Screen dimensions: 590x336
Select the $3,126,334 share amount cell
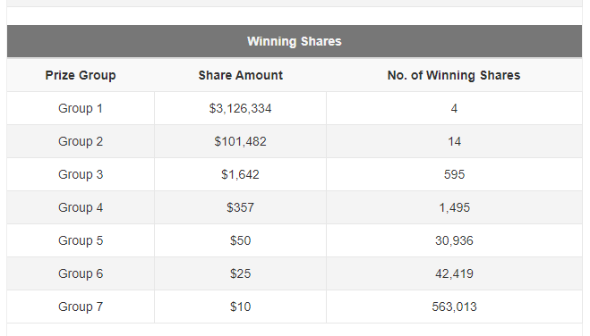[241, 108]
